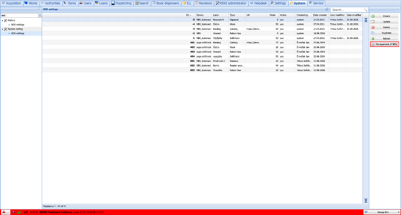The width and height of the screenshot is (401, 215).
Task: Collapse the System setting tree node
Action: click(2, 29)
